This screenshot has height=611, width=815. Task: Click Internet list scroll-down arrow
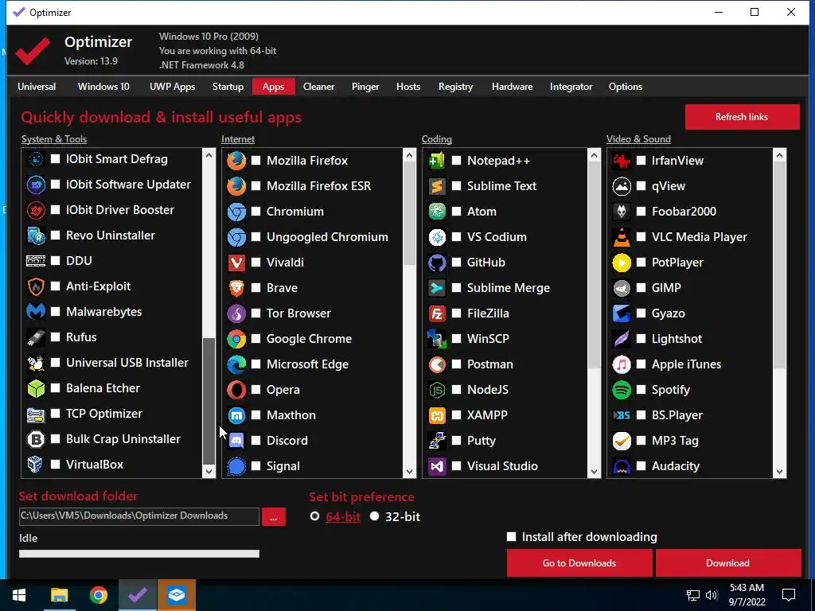410,471
